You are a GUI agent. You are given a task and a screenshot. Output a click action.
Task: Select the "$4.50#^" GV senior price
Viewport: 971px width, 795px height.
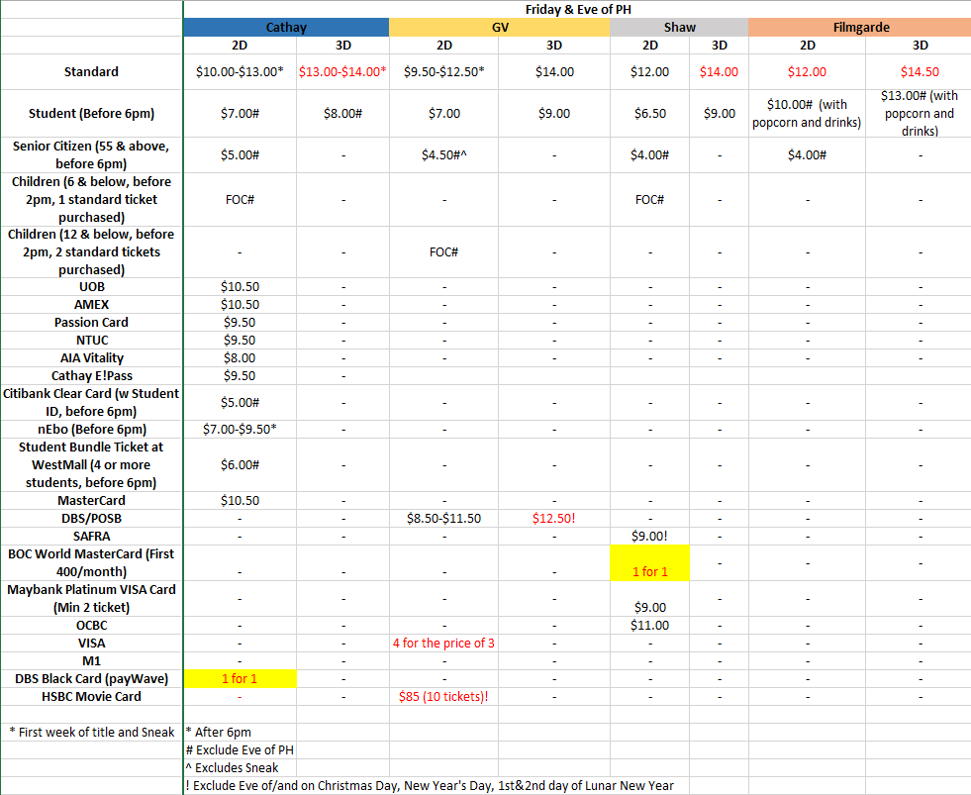click(444, 154)
